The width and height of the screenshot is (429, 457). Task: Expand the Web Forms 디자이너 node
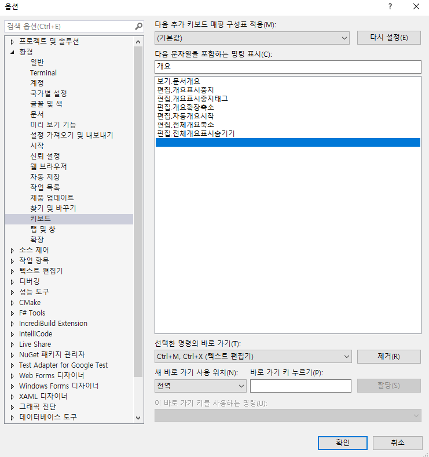coord(12,376)
